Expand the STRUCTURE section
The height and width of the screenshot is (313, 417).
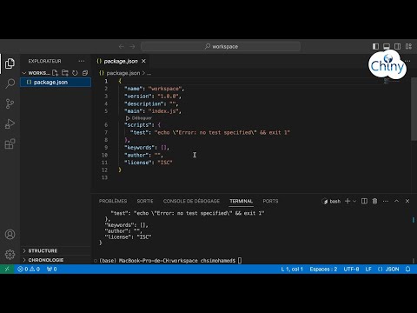[43, 250]
